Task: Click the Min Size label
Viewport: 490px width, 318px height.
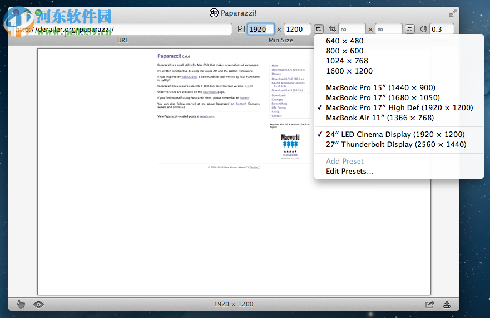Action: point(281,40)
